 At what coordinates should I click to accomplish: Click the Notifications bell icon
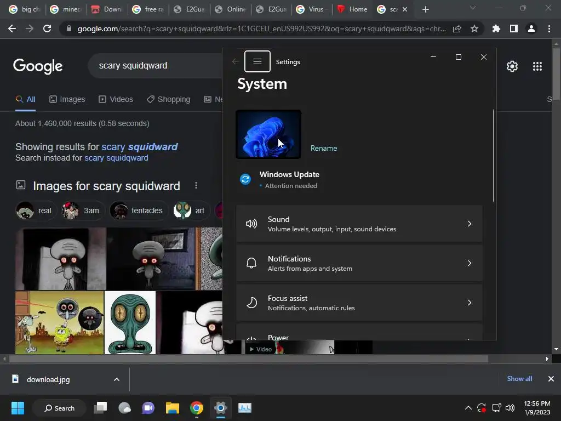[251, 263]
